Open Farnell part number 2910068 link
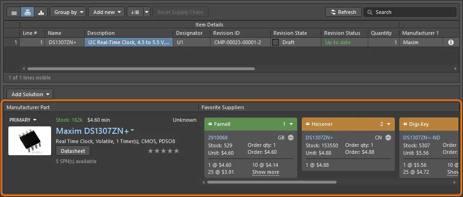Image resolution: width=463 pixels, height=197 pixels. point(218,138)
